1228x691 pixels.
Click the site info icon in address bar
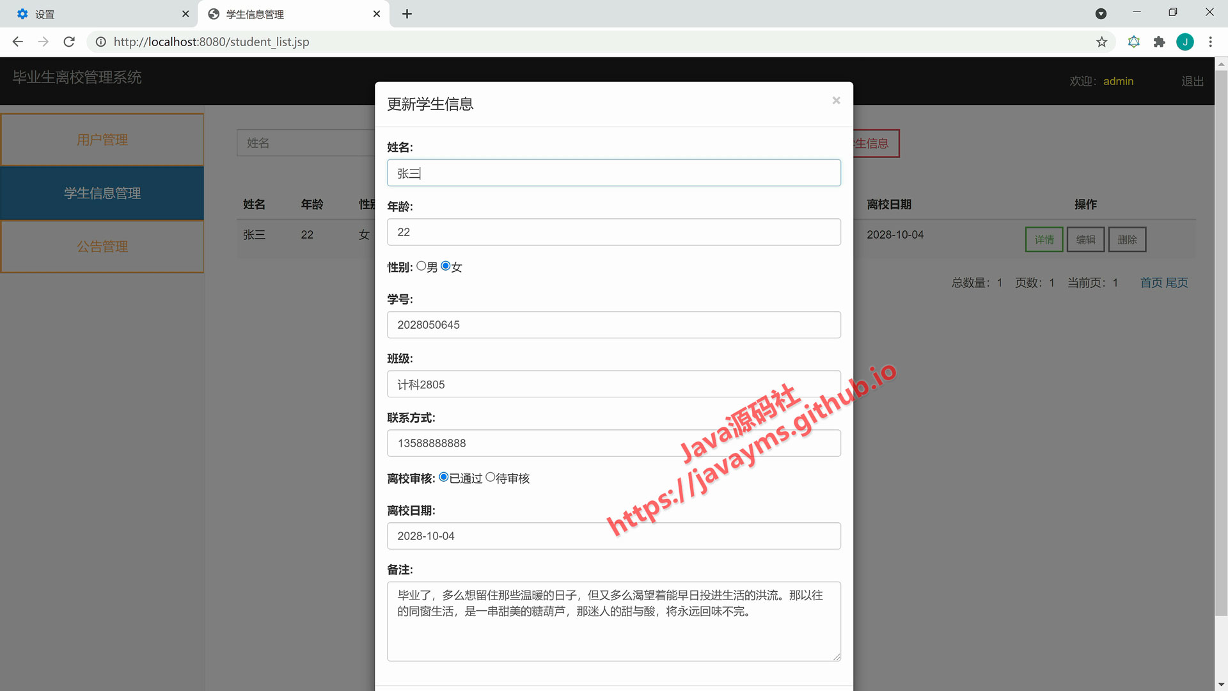(101, 42)
